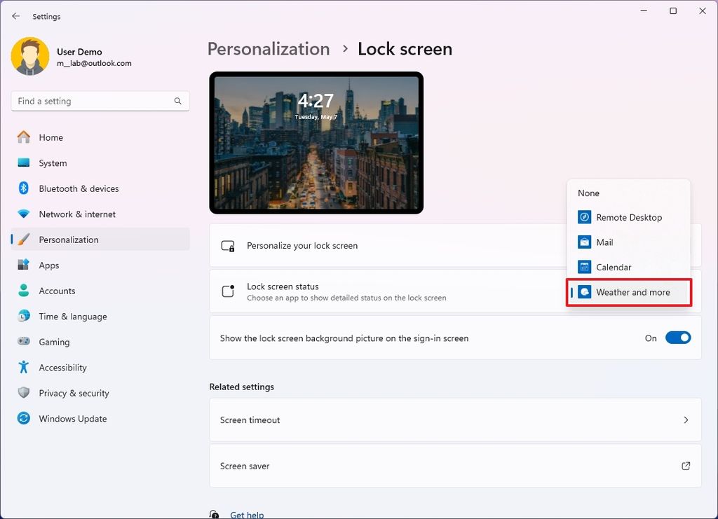
Task: Open the Apps section in the sidebar
Action: coord(48,265)
